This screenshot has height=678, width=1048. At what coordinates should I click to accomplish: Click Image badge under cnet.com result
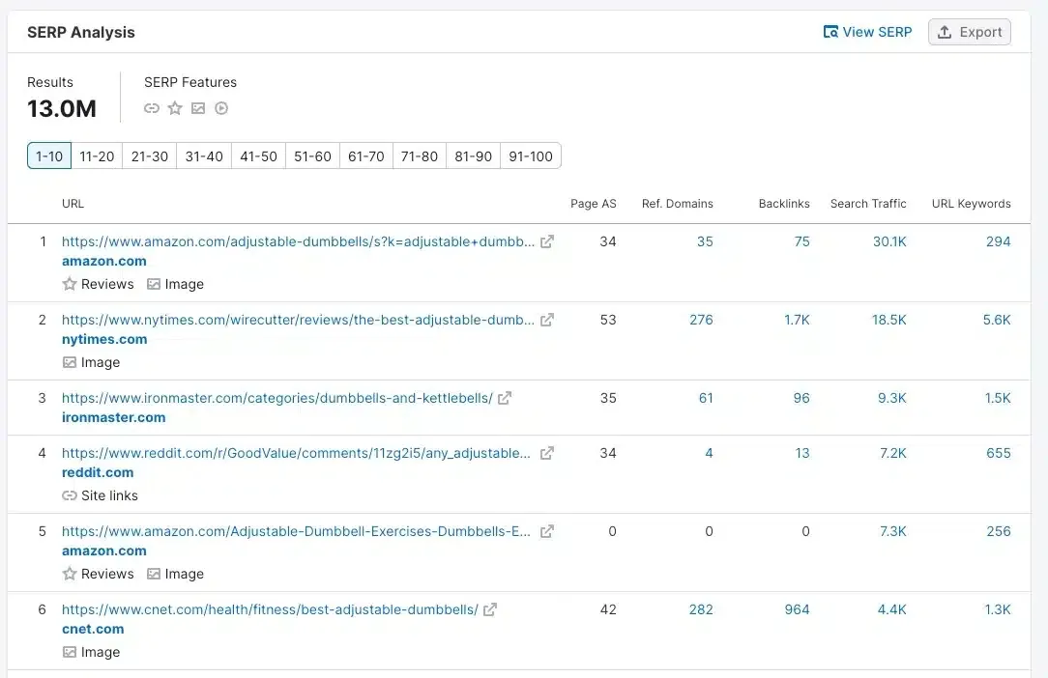pyautogui.click(x=91, y=651)
